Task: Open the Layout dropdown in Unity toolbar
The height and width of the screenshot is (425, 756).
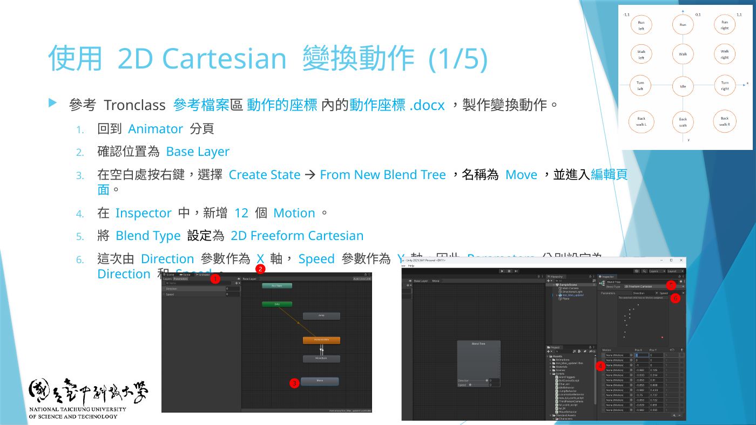Action: tap(676, 271)
